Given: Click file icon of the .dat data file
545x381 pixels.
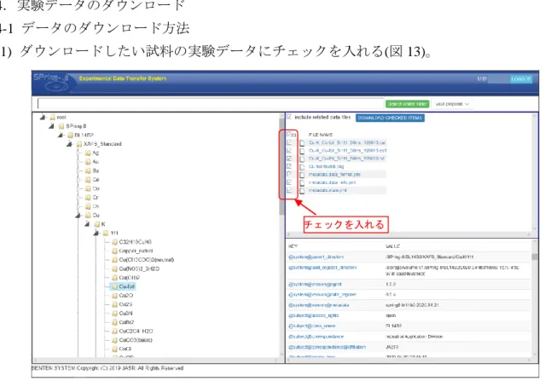Looking at the screenshot, I should click(x=302, y=142).
